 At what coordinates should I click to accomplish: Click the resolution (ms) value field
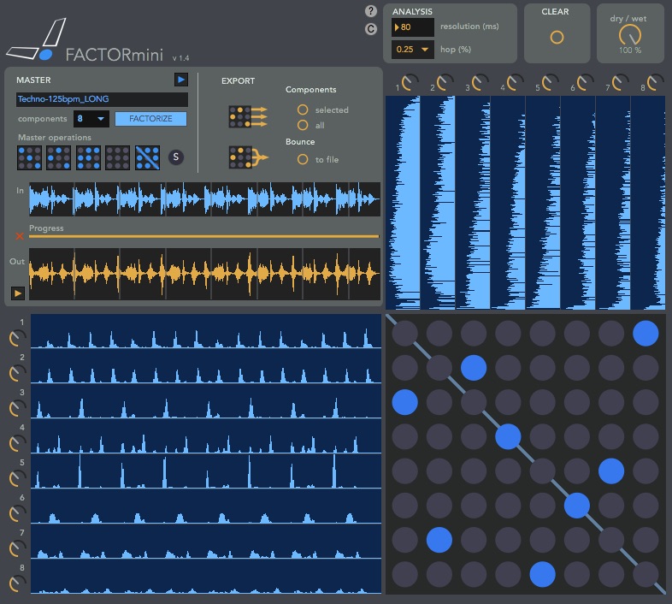(412, 27)
